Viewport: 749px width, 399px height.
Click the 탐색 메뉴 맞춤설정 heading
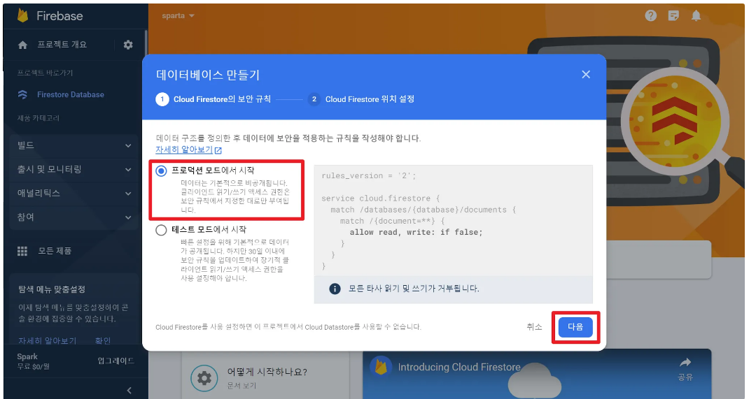(52, 289)
